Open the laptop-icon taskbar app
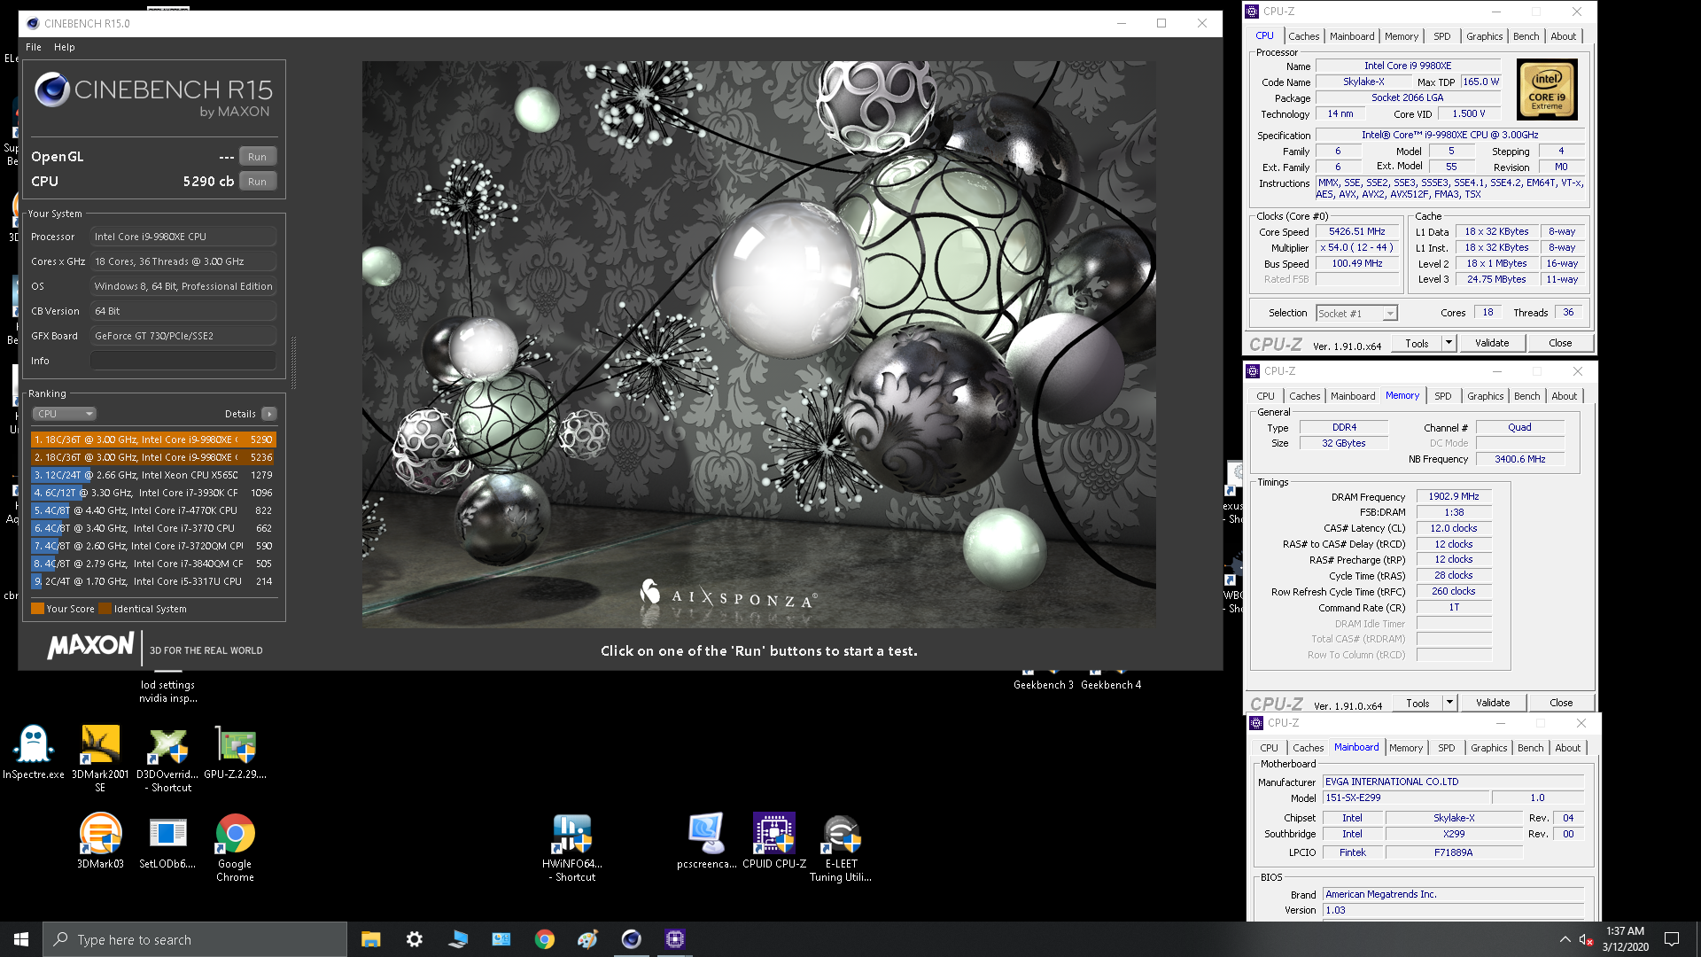Screen dimensions: 1701x957 [x=457, y=939]
